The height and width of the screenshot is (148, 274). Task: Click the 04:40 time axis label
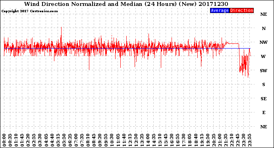coord(52,140)
